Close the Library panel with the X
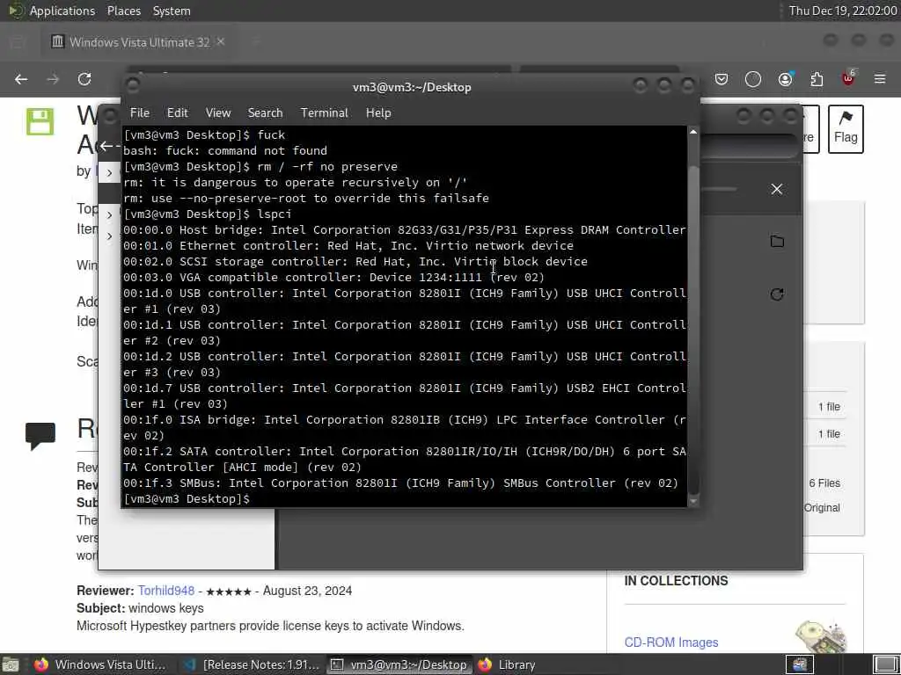901x675 pixels. pos(777,190)
